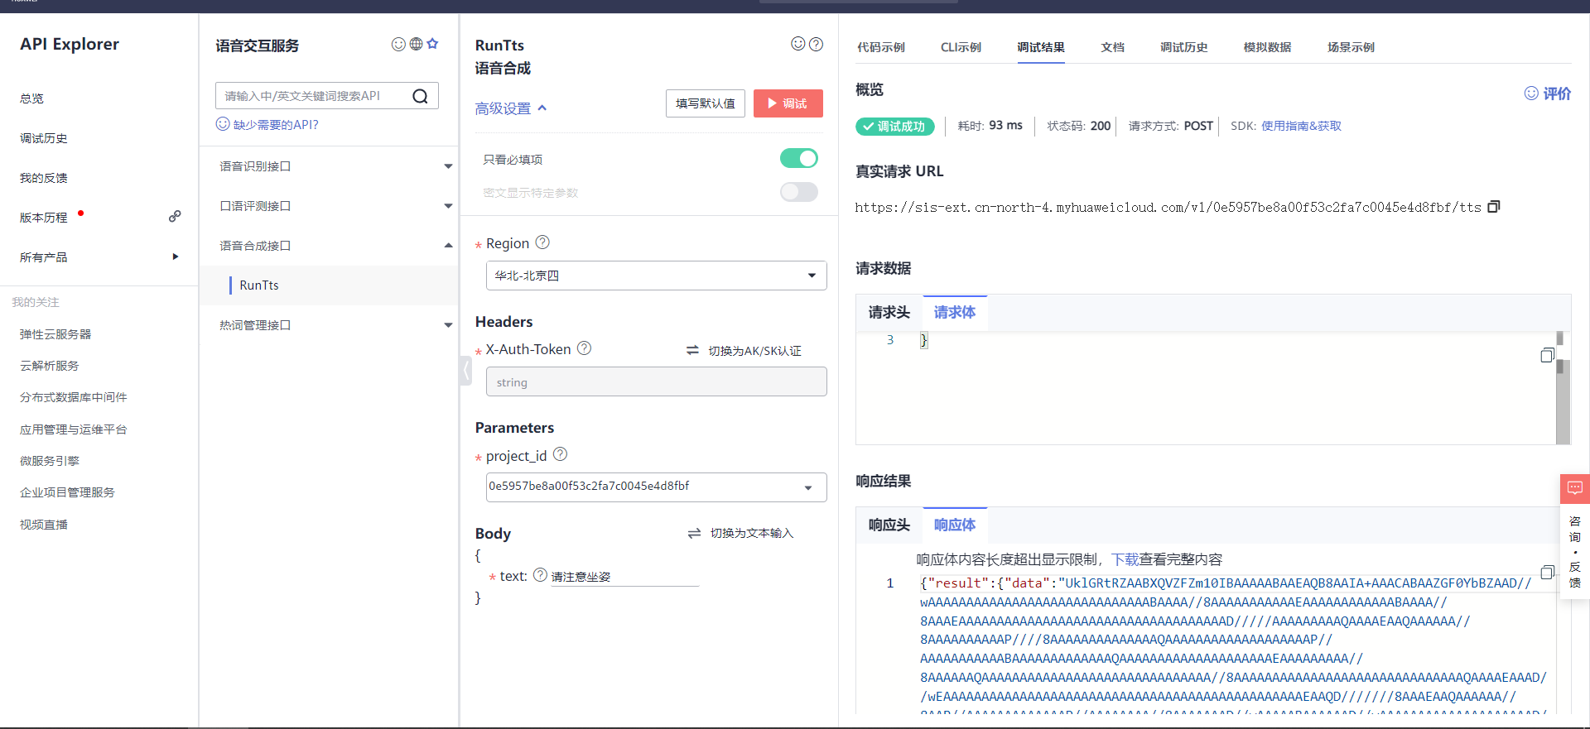The image size is (1590, 729).
Task: Show text parameter help icon
Action: 540,575
